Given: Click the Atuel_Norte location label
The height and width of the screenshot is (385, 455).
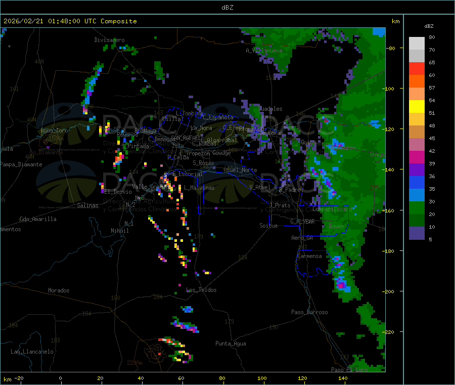Looking at the screenshot, I should click(240, 170).
